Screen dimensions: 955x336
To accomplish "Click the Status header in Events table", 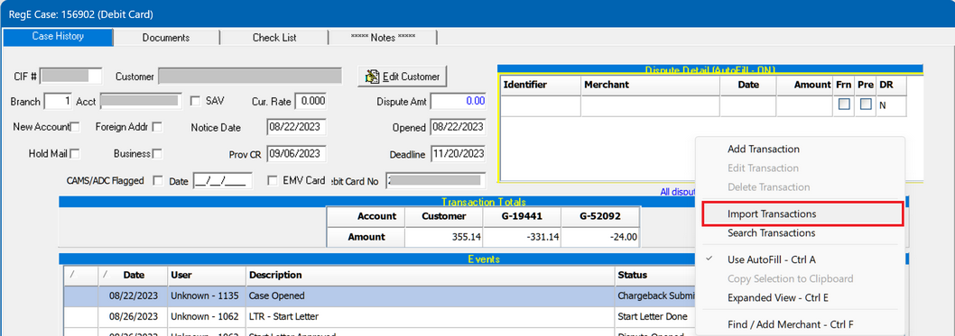I will tap(655, 276).
